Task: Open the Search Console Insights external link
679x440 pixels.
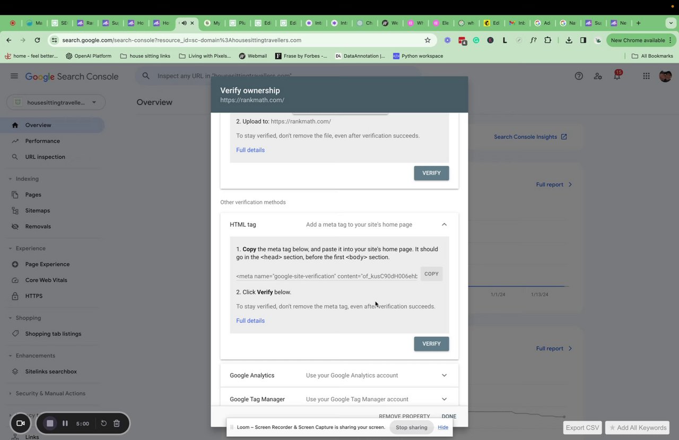Action: click(530, 136)
